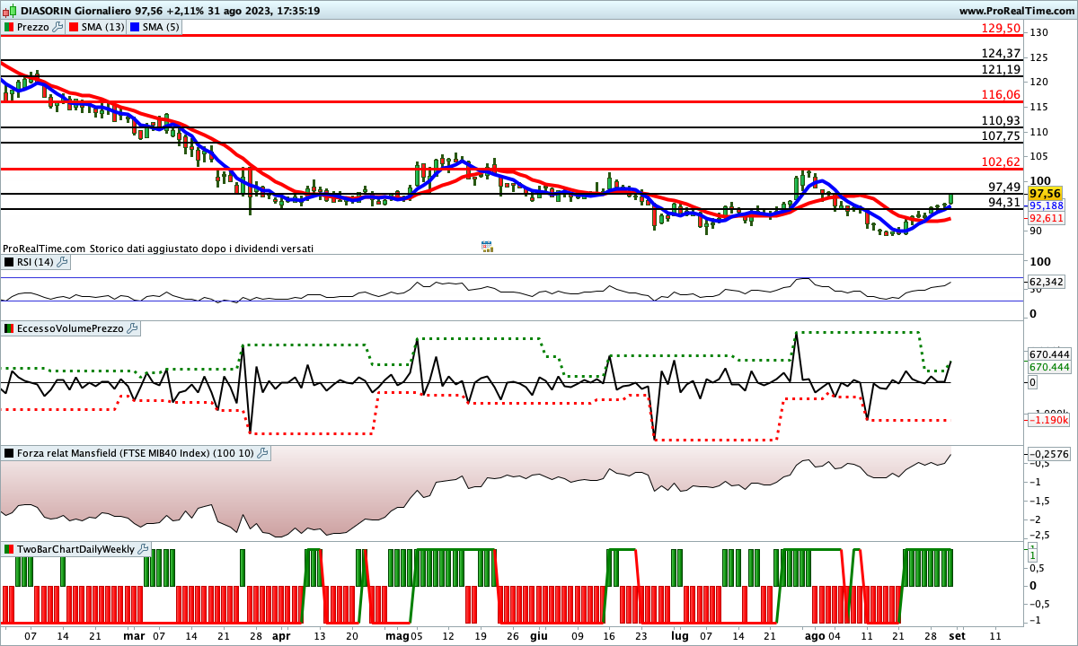The height and width of the screenshot is (646, 1078).
Task: Click the DIASORIN Giornaliero chart title
Action: pos(170,11)
